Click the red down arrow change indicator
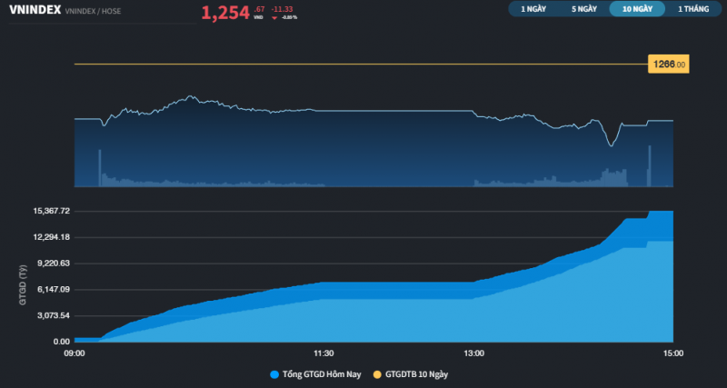The image size is (727, 388). tap(274, 17)
